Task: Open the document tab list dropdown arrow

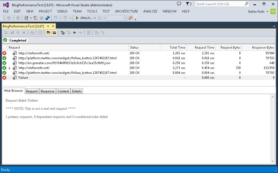Action: [x=274, y=26]
